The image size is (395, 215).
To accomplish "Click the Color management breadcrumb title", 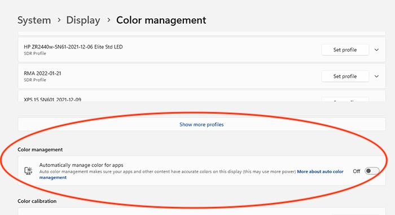I will point(161,20).
